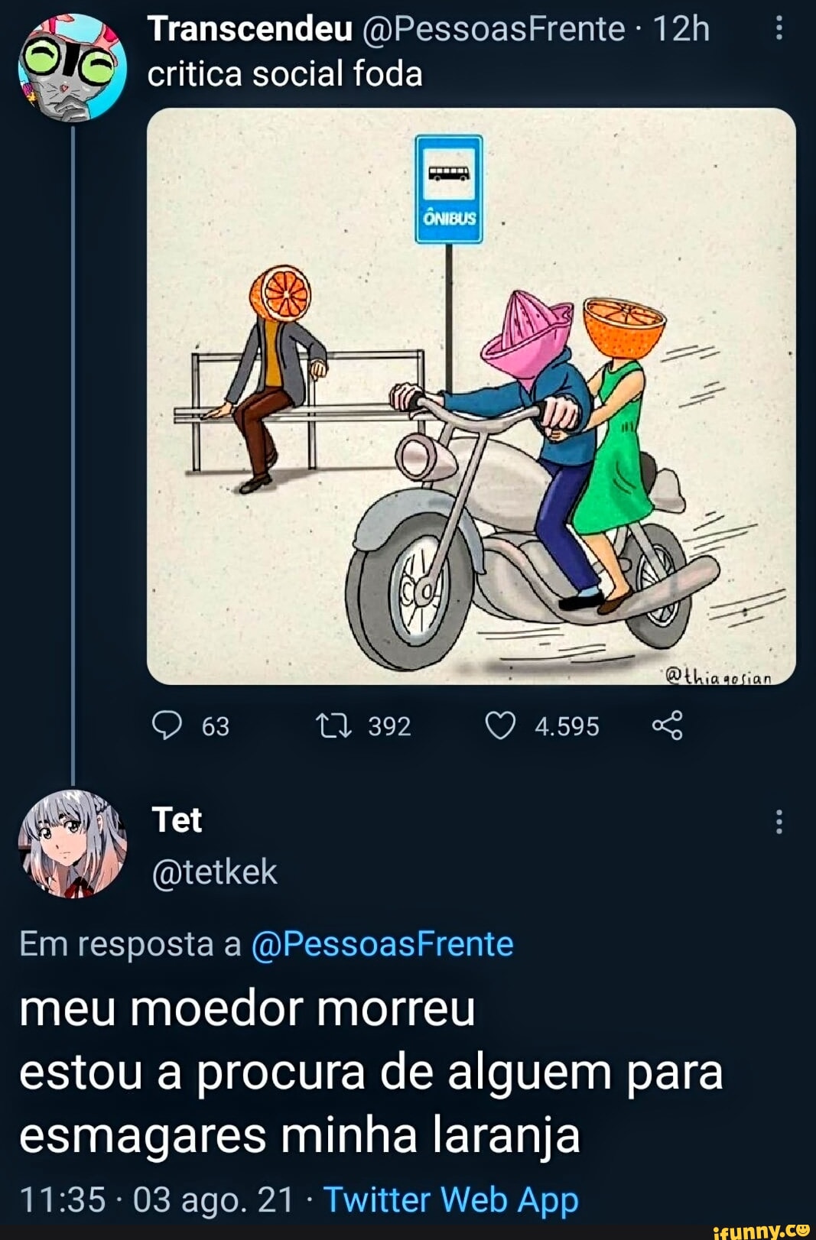Click the 11:35 · 03 ago. 21 timestamp
Image resolution: width=816 pixels, height=1240 pixels.
pos(156,1199)
